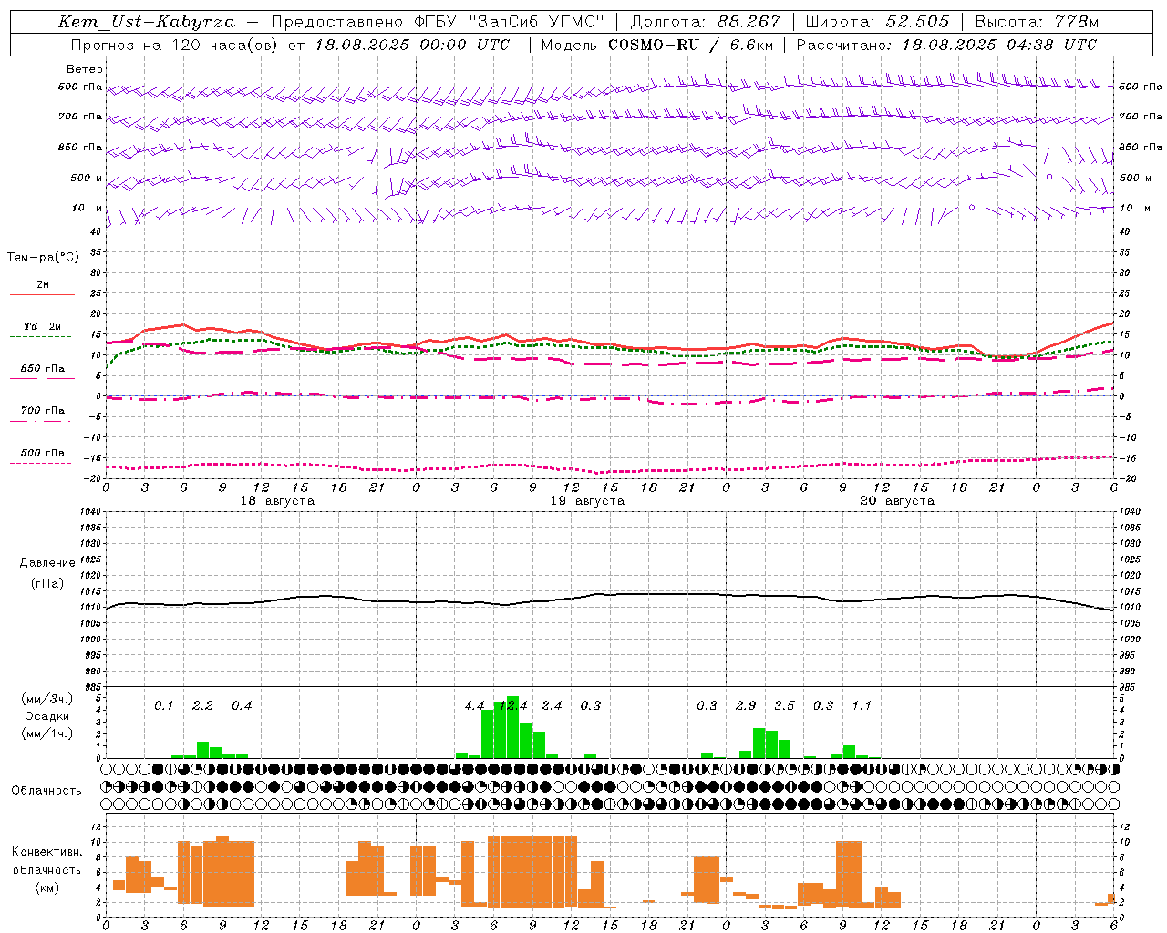The width and height of the screenshot is (1167, 933).
Task: Click the '(гПа)' pressure unit label
Action: 46,584
